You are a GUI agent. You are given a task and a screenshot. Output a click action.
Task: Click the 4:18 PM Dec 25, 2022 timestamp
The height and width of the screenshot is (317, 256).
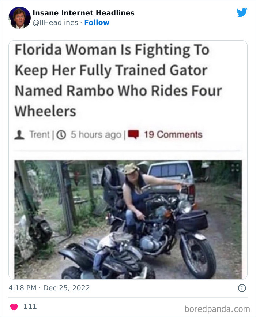point(49,288)
